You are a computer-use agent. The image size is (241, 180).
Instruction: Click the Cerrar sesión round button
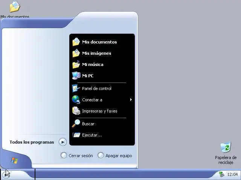click(64, 155)
